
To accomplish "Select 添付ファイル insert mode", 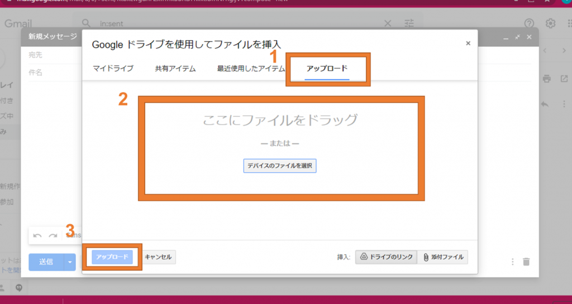I will (x=442, y=257).
